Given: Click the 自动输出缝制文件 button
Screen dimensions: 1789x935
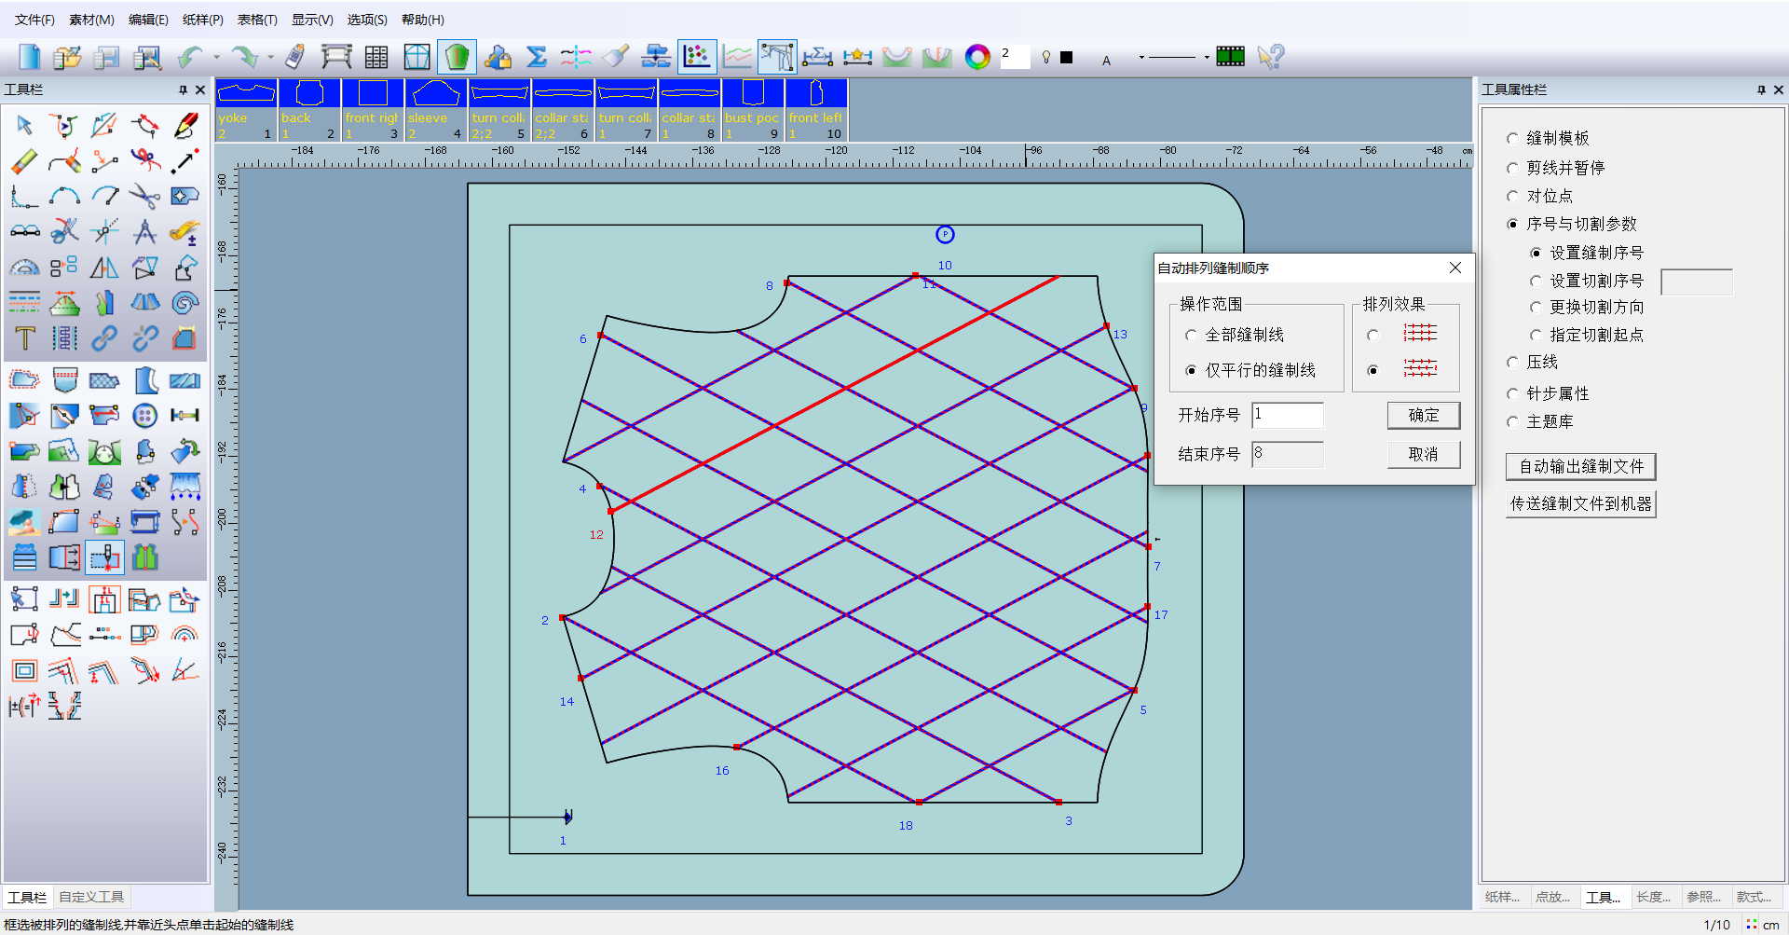Looking at the screenshot, I should (1580, 466).
